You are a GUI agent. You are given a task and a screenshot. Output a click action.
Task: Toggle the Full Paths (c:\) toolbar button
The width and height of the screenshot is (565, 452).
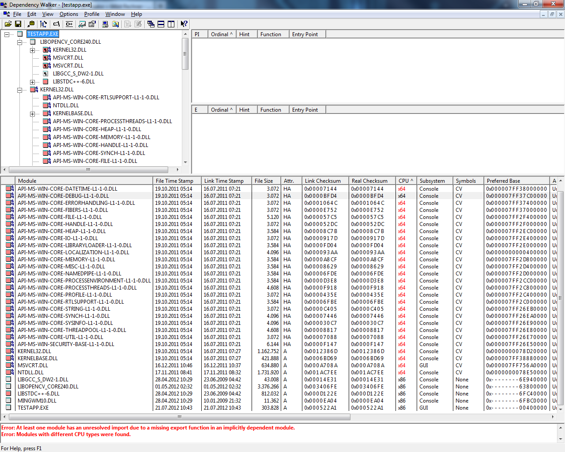click(x=56, y=24)
